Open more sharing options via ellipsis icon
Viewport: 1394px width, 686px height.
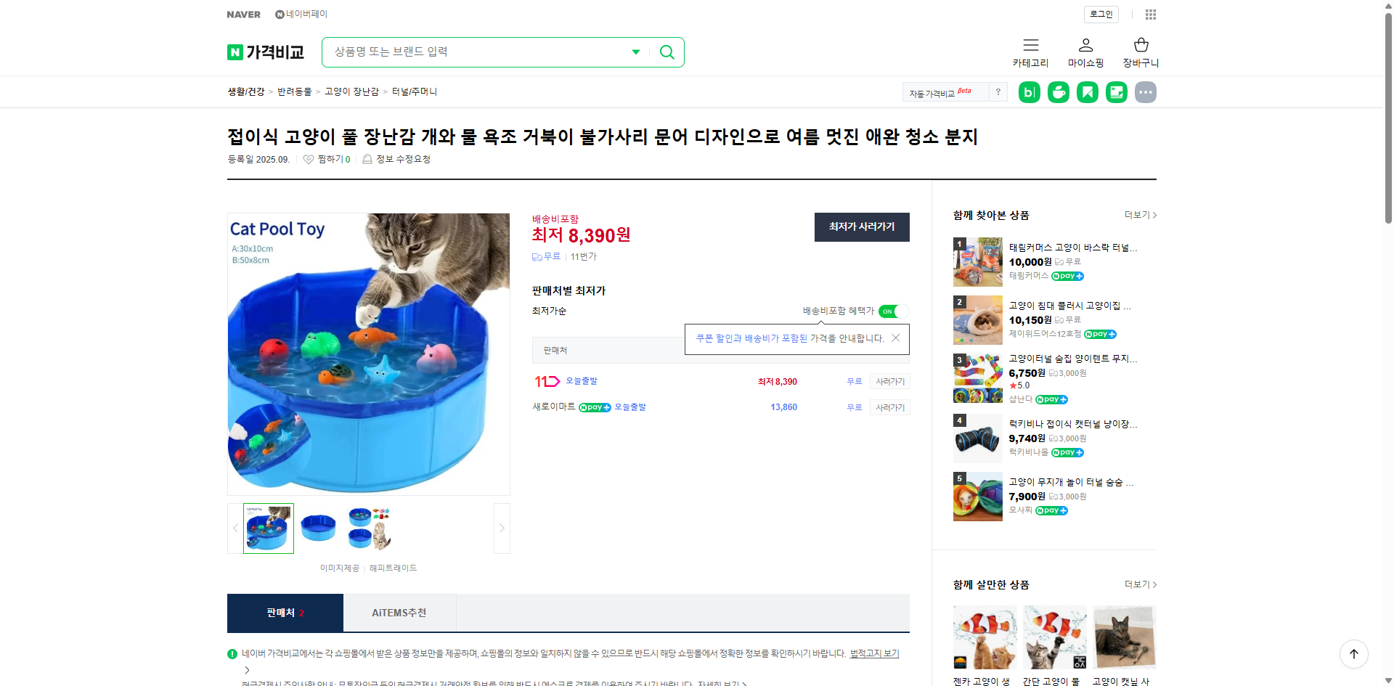tap(1145, 92)
